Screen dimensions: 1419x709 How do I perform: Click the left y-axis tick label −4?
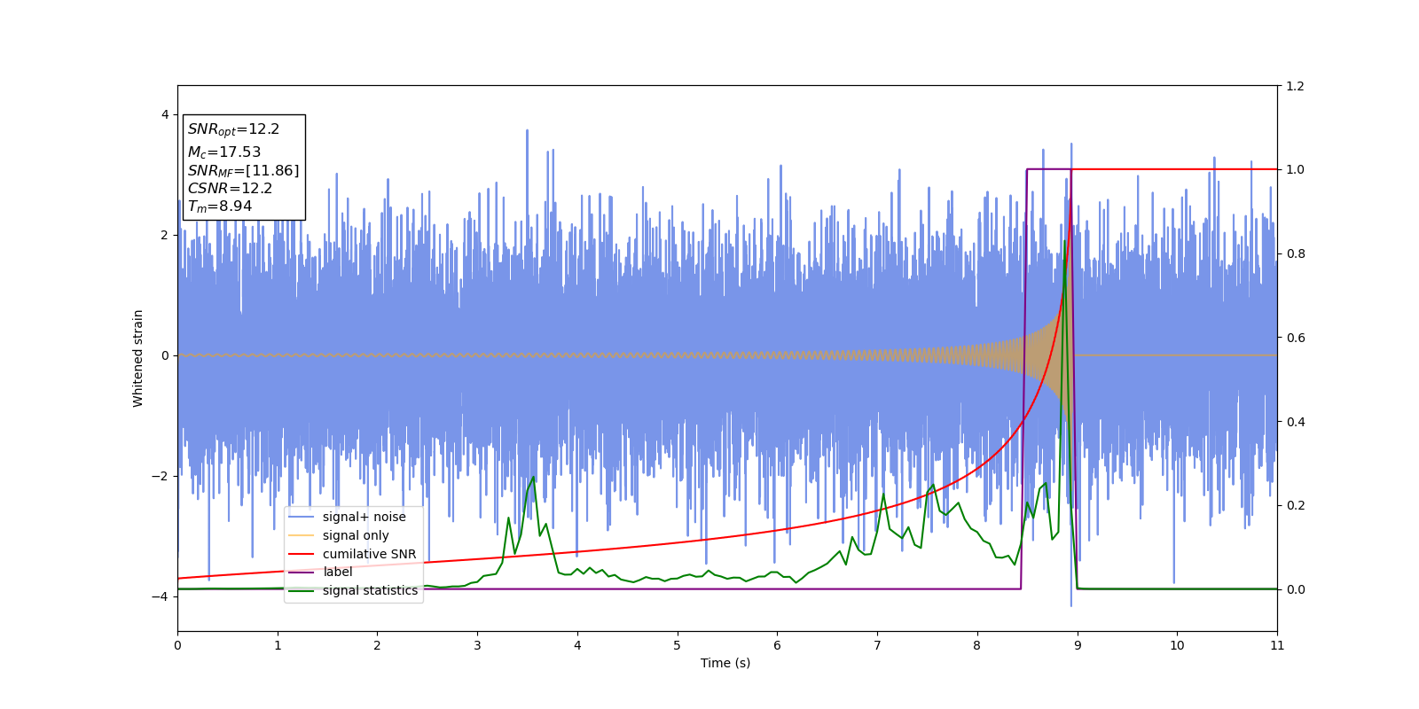point(161,596)
